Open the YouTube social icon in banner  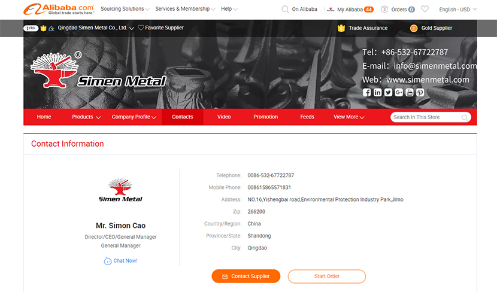(x=410, y=92)
